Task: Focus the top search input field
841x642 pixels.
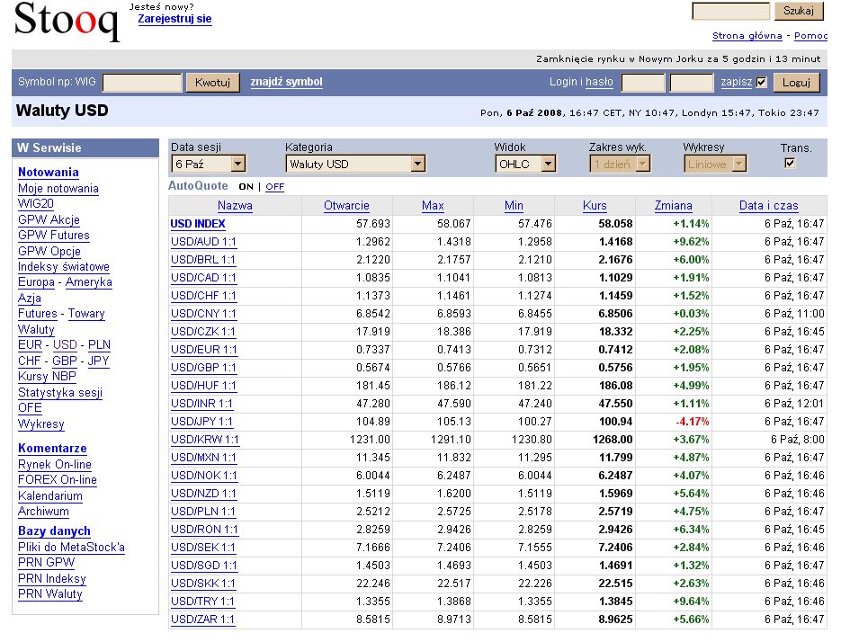Action: (731, 12)
